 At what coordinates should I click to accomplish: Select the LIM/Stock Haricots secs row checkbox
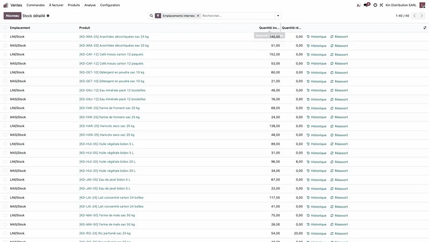coord(5,126)
